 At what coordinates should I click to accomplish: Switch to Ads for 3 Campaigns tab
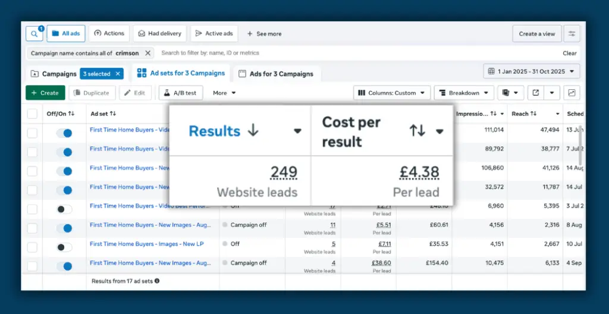click(276, 74)
